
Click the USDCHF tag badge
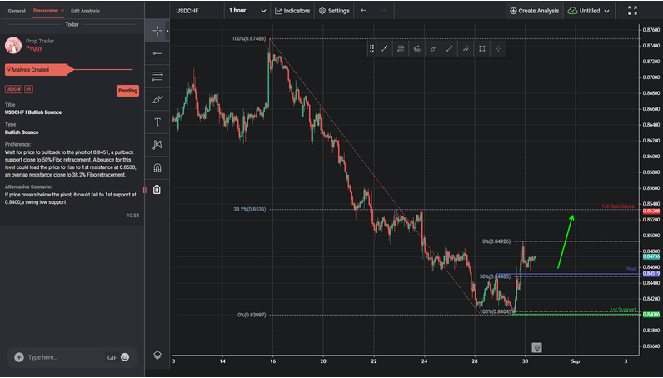13,90
